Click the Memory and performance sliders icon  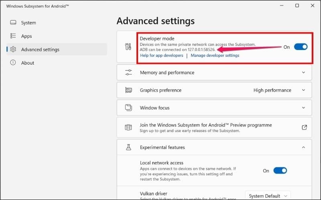click(128, 72)
